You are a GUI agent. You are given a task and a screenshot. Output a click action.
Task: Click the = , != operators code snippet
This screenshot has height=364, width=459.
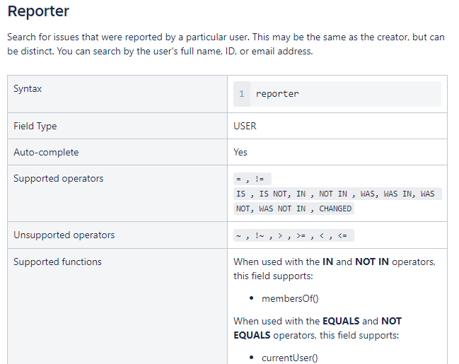pyautogui.click(x=252, y=179)
